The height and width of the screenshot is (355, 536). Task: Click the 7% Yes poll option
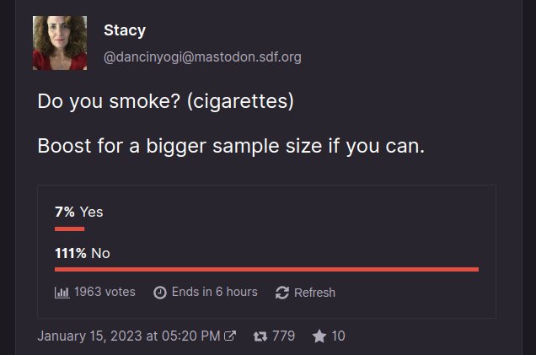click(79, 212)
